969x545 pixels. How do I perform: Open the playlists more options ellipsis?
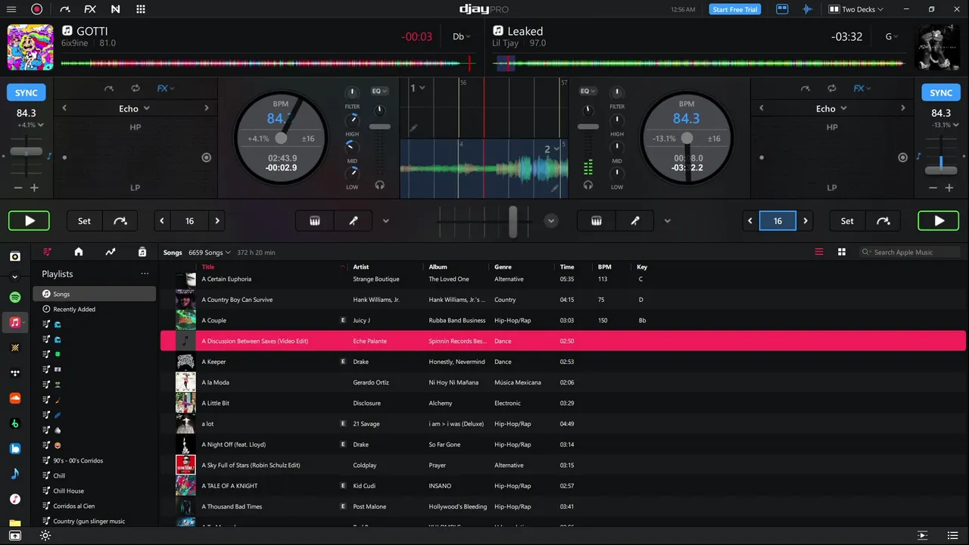click(x=145, y=274)
